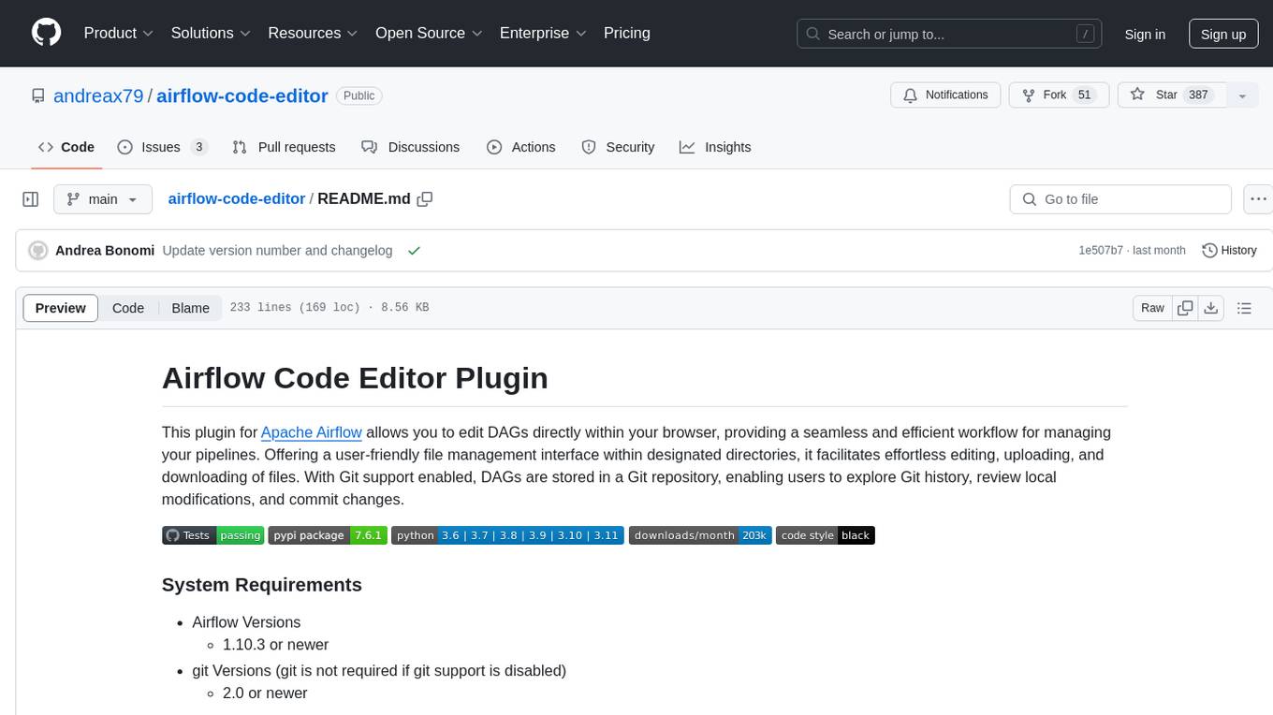Switch to the Discussions tab

(410, 147)
